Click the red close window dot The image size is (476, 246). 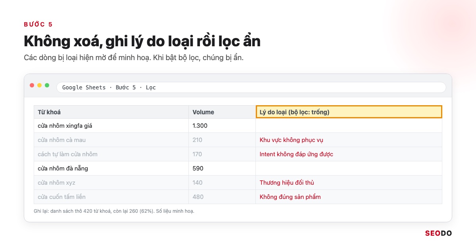click(32, 85)
